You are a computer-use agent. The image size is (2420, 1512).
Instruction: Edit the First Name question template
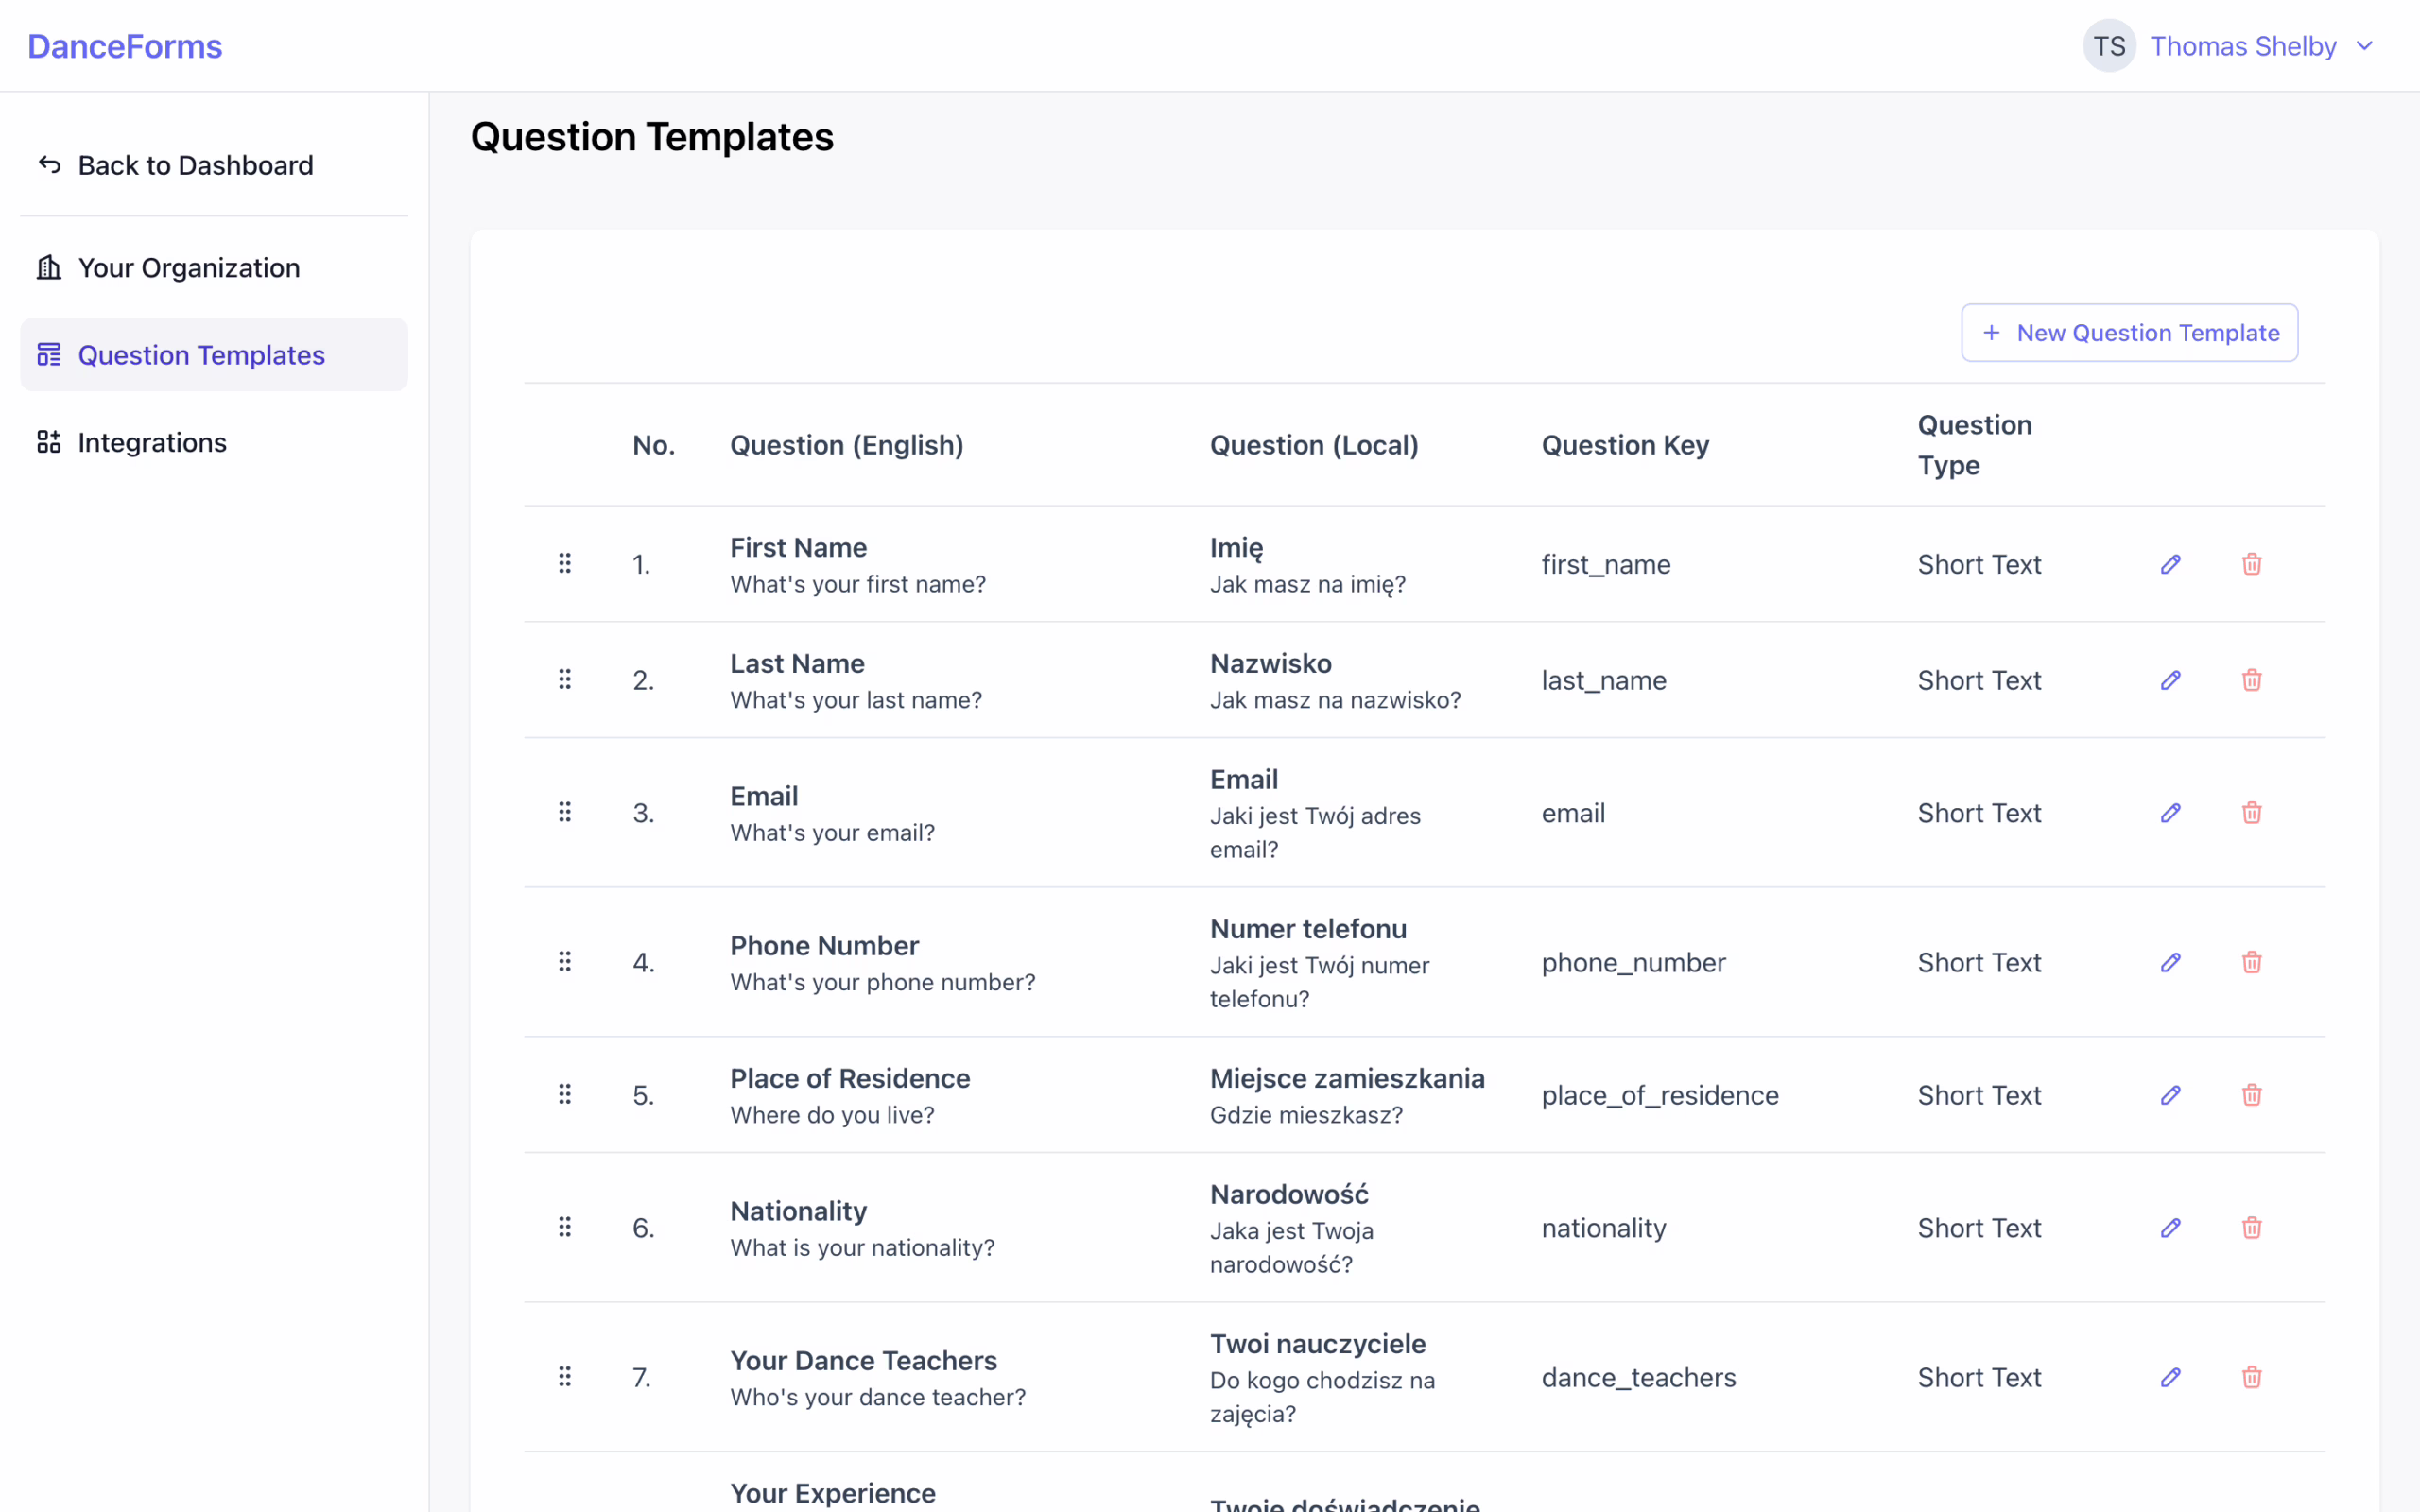tap(2170, 563)
